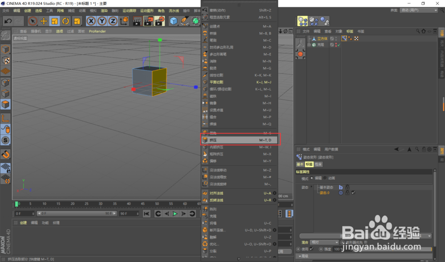Activate the Rotate tool icon

(65, 21)
